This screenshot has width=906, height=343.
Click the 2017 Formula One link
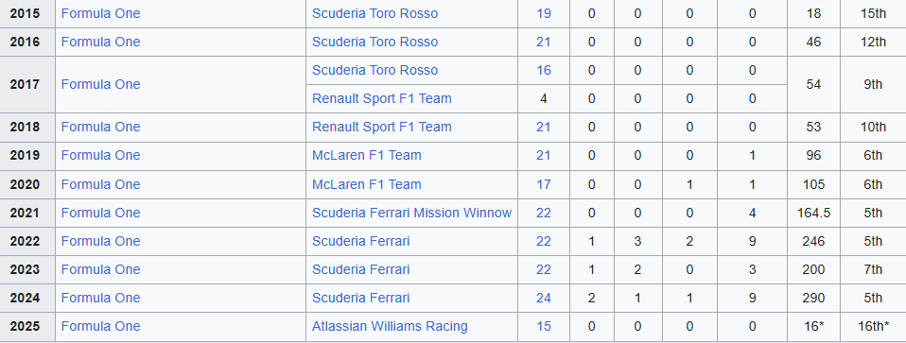click(x=100, y=84)
